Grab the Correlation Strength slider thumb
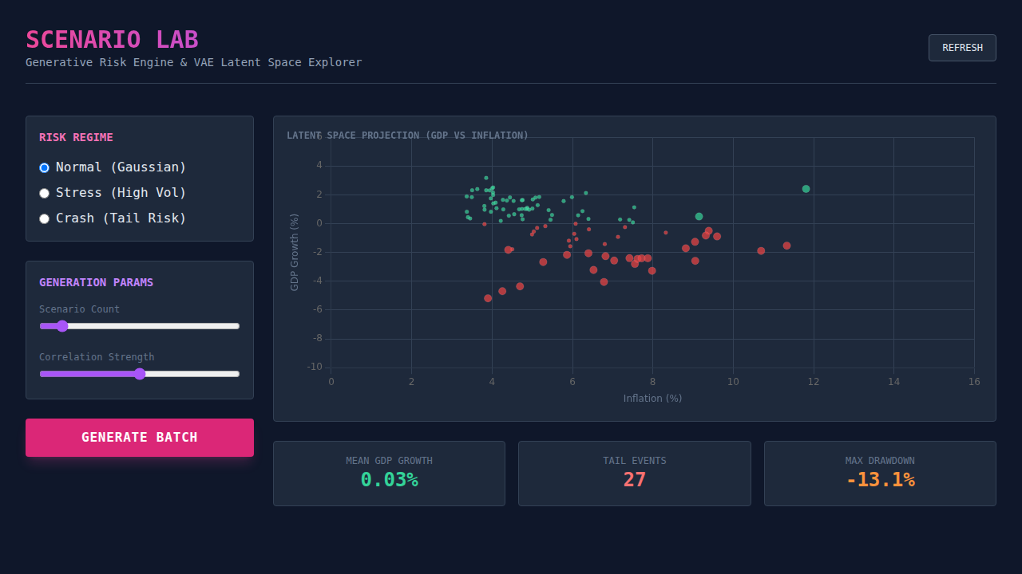Screen dimensions: 1022x574 click(140, 374)
